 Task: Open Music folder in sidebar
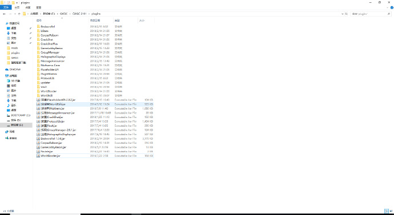[11, 106]
